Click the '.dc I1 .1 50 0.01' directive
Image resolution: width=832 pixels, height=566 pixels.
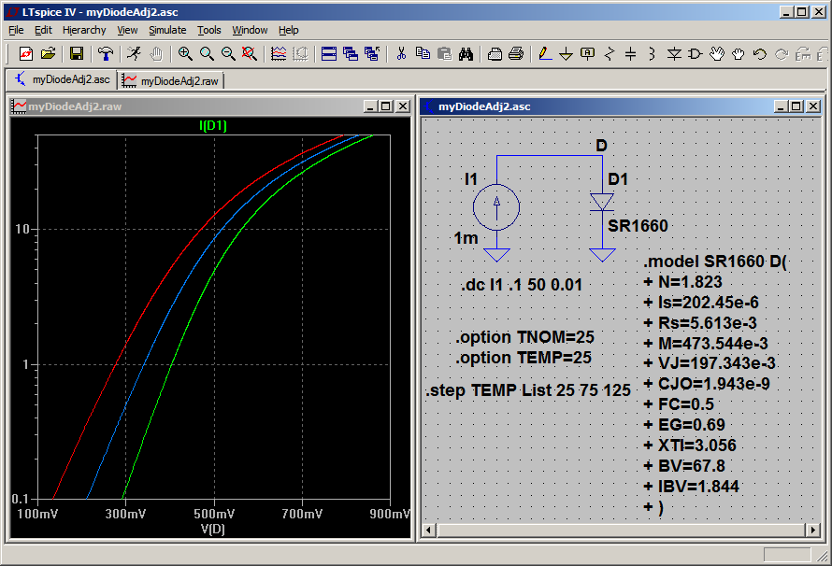[522, 285]
